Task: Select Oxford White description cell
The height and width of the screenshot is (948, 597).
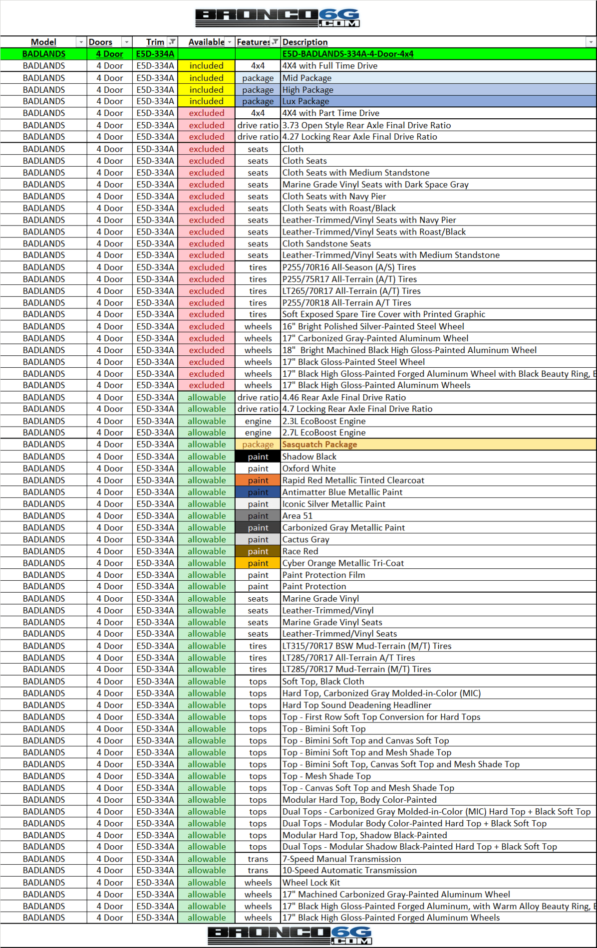Action: click(x=439, y=469)
